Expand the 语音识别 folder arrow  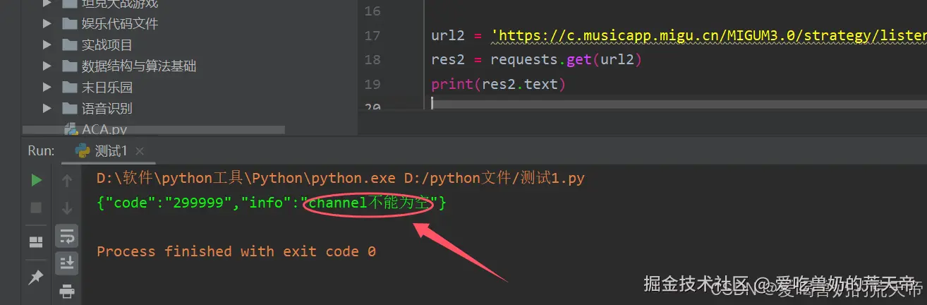[x=47, y=108]
